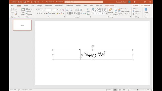162x91 pixels.
Task: Open the Change Case Aa dropdown
Action: click(53, 13)
